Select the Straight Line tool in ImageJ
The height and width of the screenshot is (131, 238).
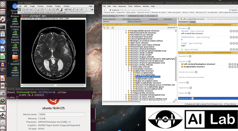35,10
